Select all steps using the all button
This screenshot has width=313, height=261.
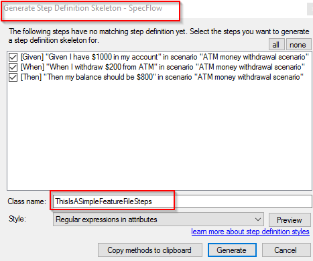276,44
